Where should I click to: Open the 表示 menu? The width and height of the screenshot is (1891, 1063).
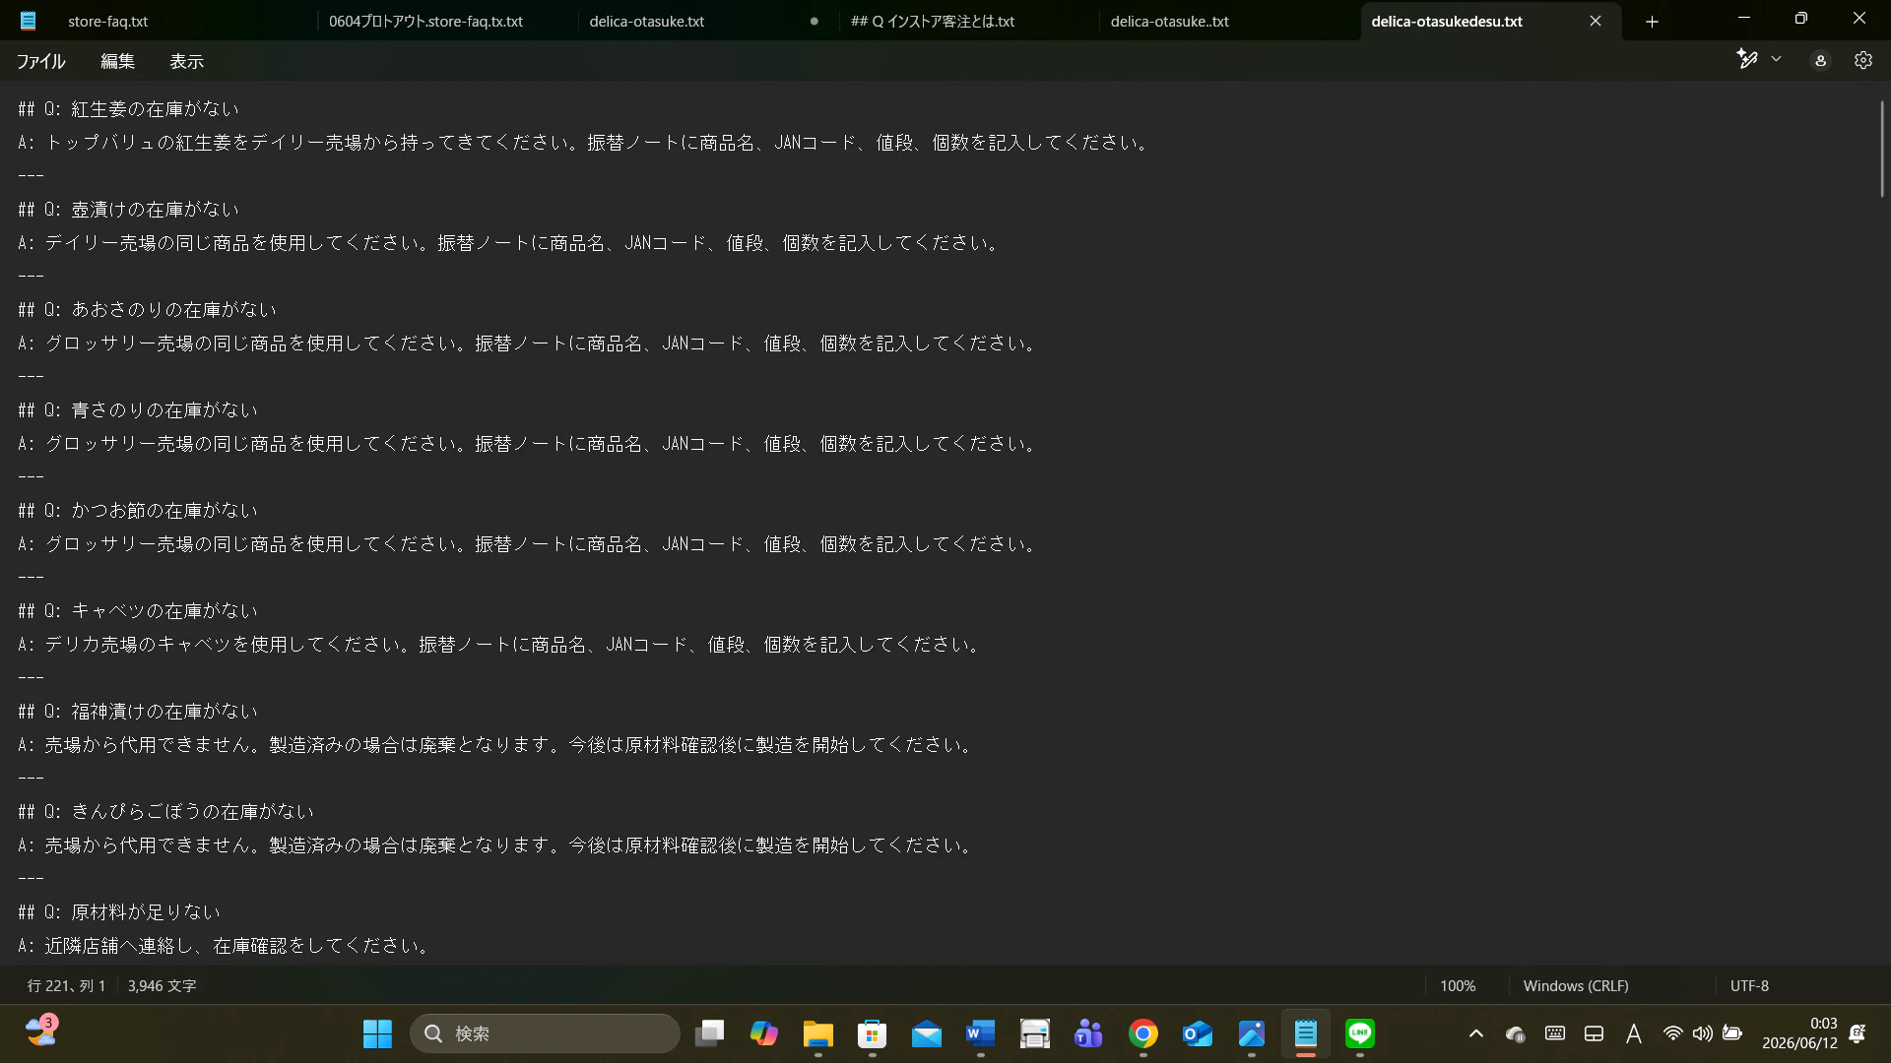[x=186, y=61]
